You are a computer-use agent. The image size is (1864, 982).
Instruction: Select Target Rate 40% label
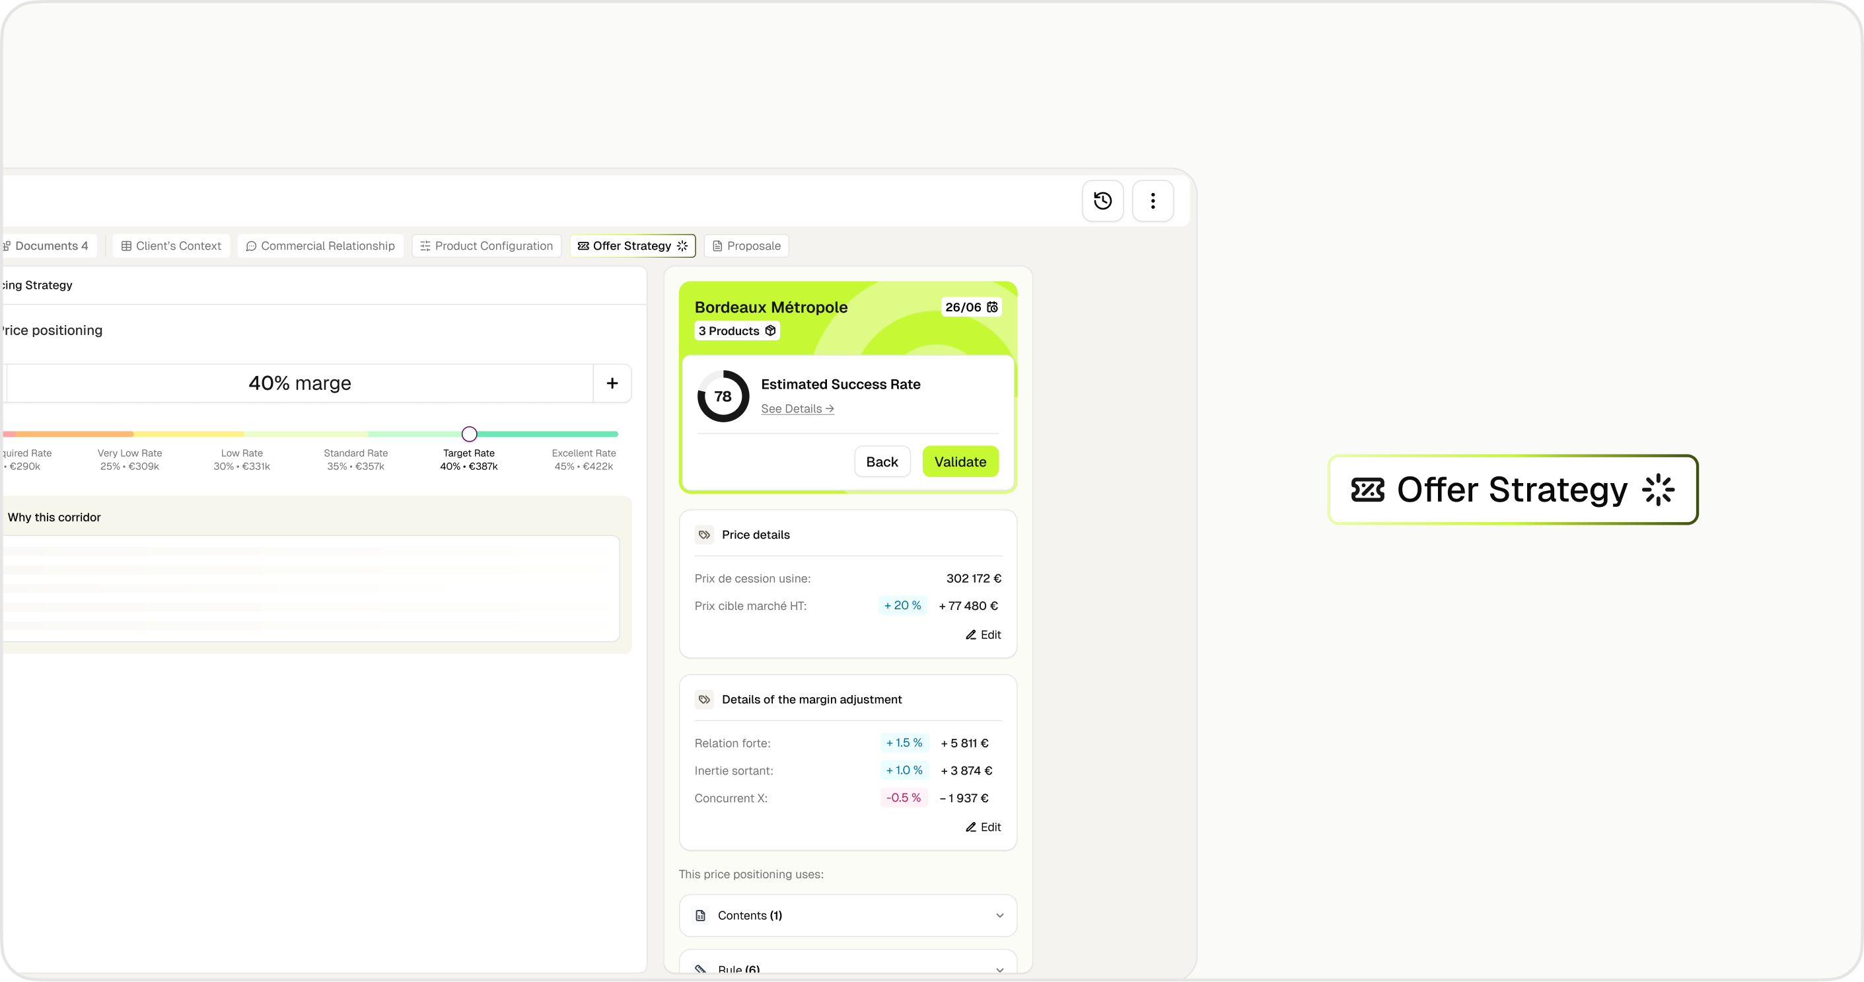click(x=469, y=459)
